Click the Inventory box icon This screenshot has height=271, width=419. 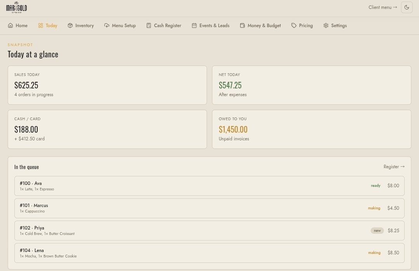(70, 26)
